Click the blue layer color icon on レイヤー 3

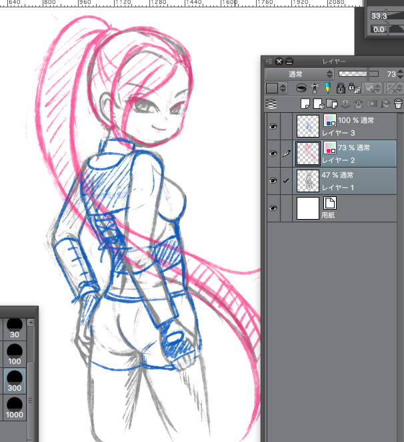click(x=330, y=120)
